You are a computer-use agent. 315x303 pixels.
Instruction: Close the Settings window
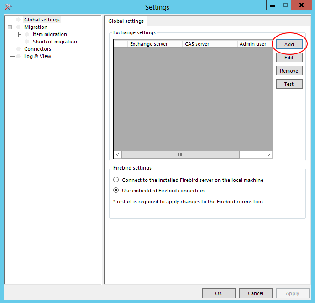(301, 5)
